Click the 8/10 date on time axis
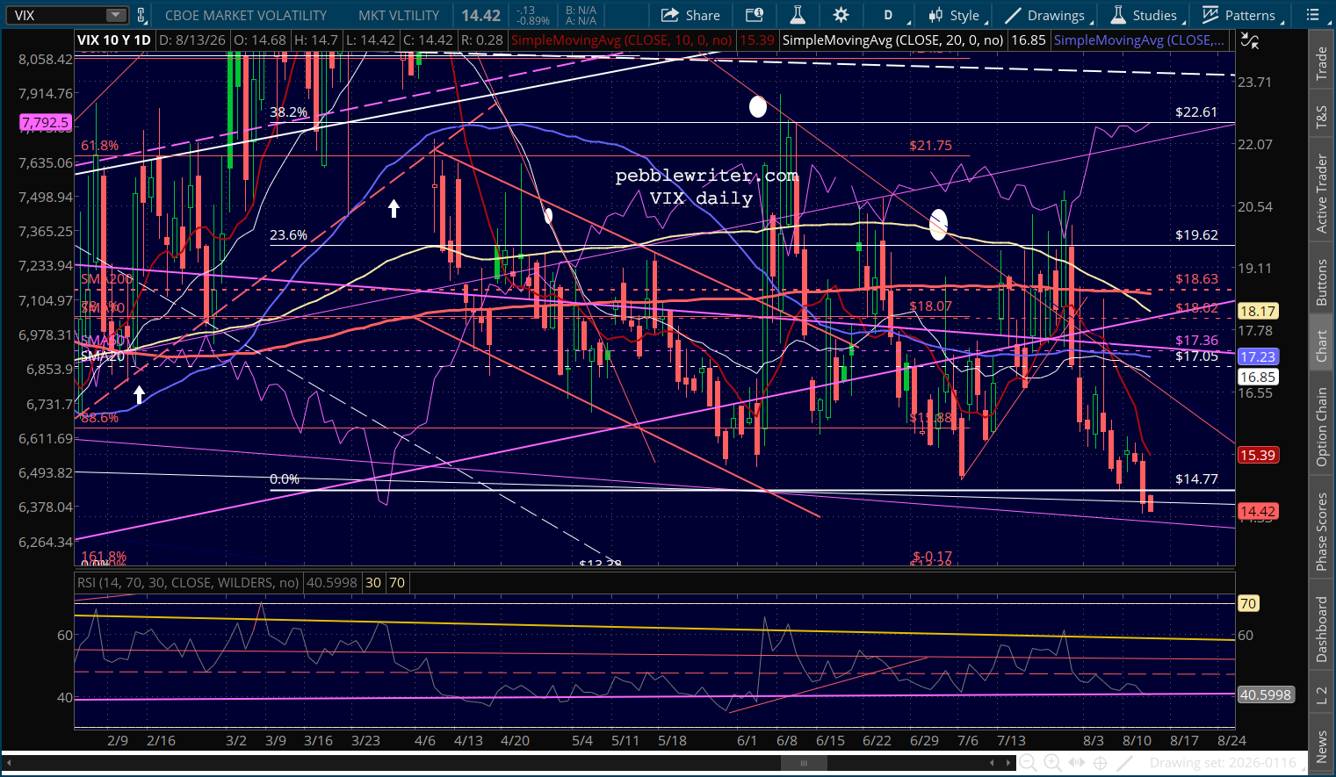Image resolution: width=1336 pixels, height=777 pixels. click(1137, 740)
